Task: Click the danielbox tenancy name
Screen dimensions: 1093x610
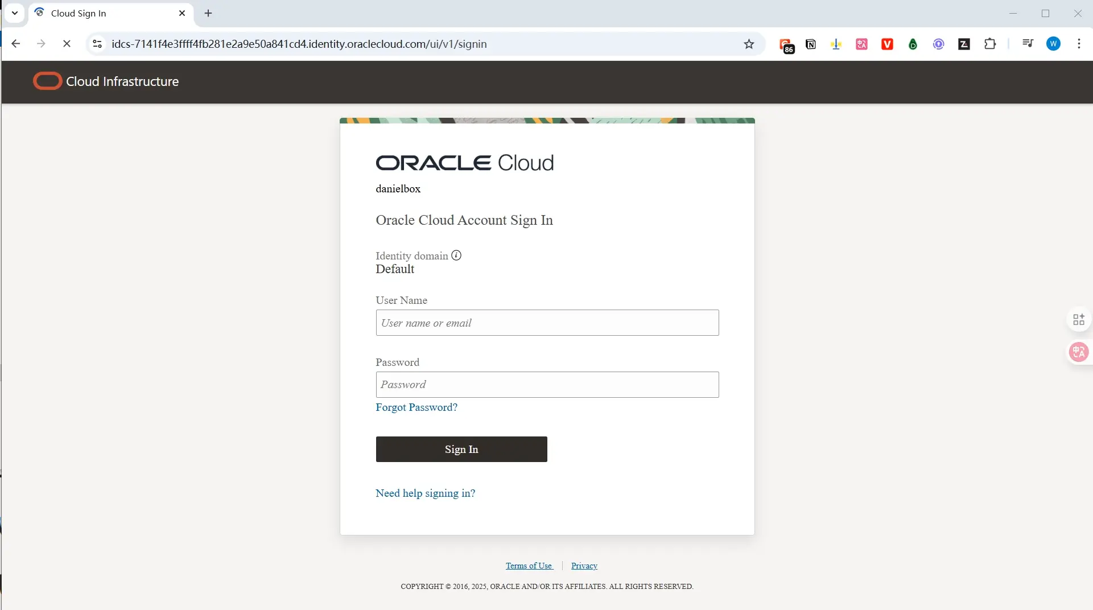Action: (x=398, y=189)
